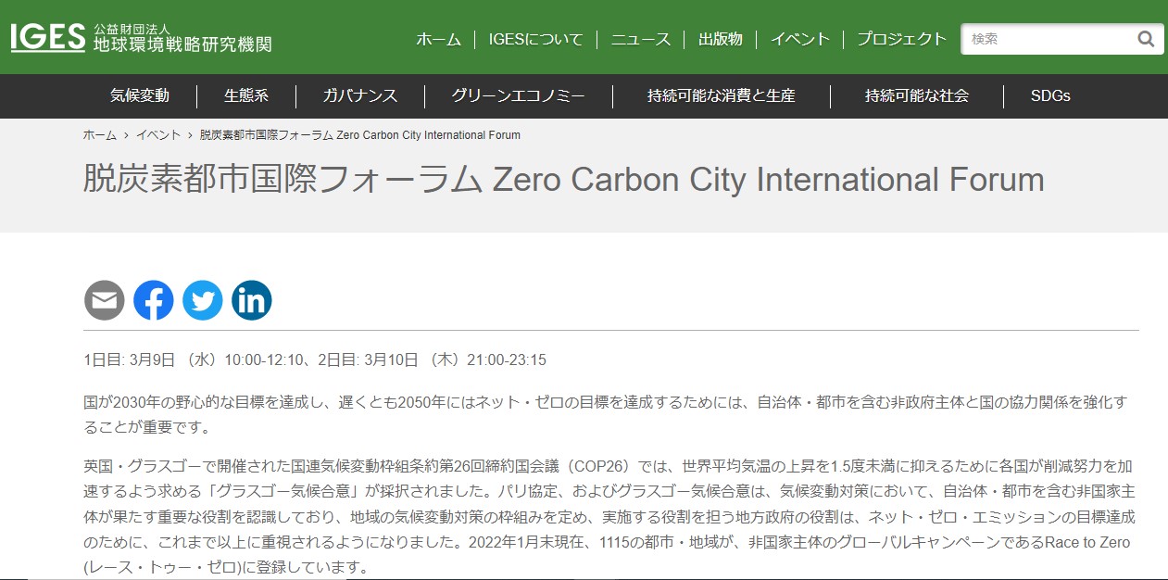Click the email share icon

[105, 299]
